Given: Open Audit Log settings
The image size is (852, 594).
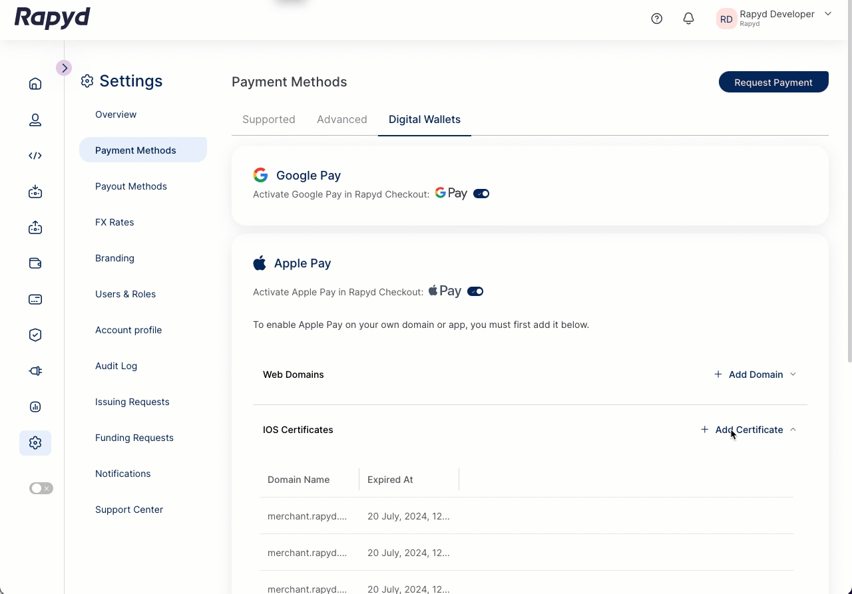Looking at the screenshot, I should [116, 366].
